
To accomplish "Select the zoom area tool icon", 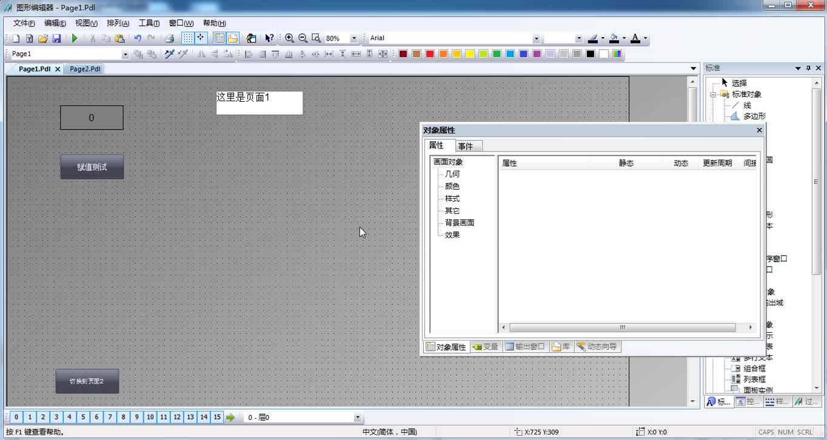I will [x=316, y=38].
